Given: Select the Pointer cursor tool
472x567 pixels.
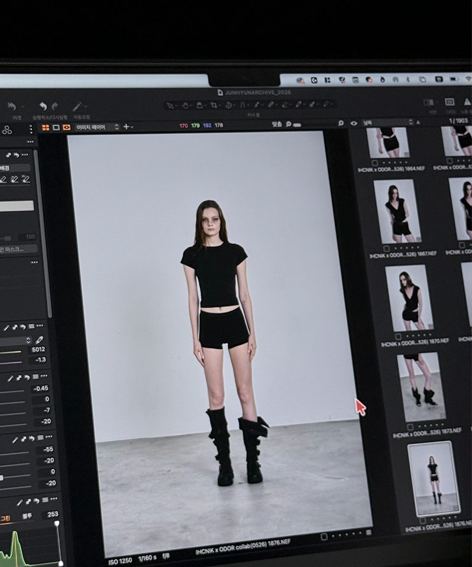Looking at the screenshot, I should [170, 106].
